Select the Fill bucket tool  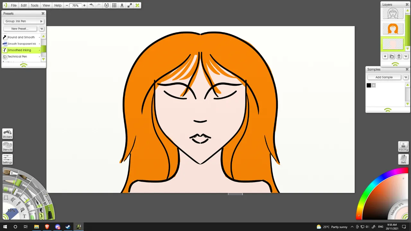pos(22,210)
